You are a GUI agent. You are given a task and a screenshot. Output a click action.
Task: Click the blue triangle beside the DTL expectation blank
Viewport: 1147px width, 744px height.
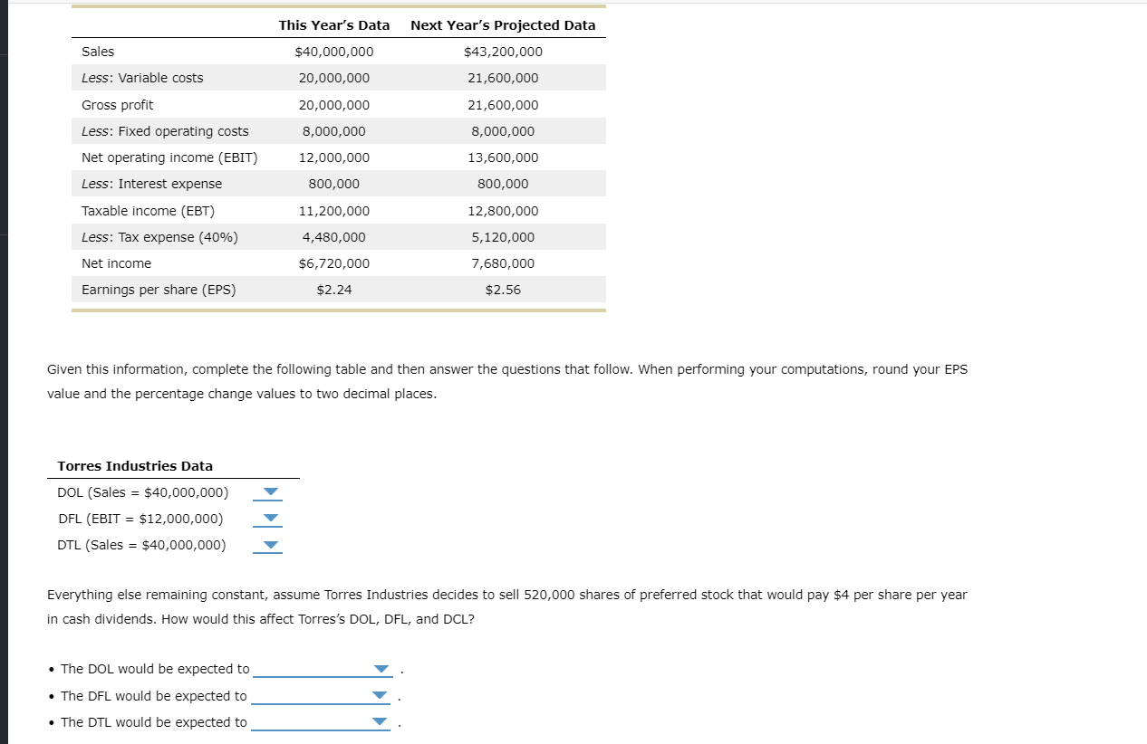(379, 721)
